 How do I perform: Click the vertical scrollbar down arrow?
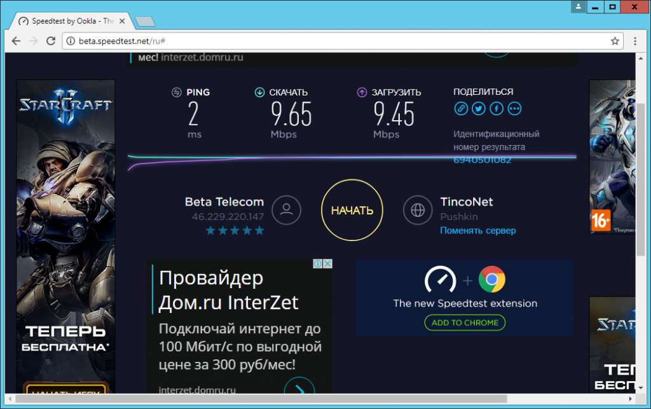tap(641, 388)
